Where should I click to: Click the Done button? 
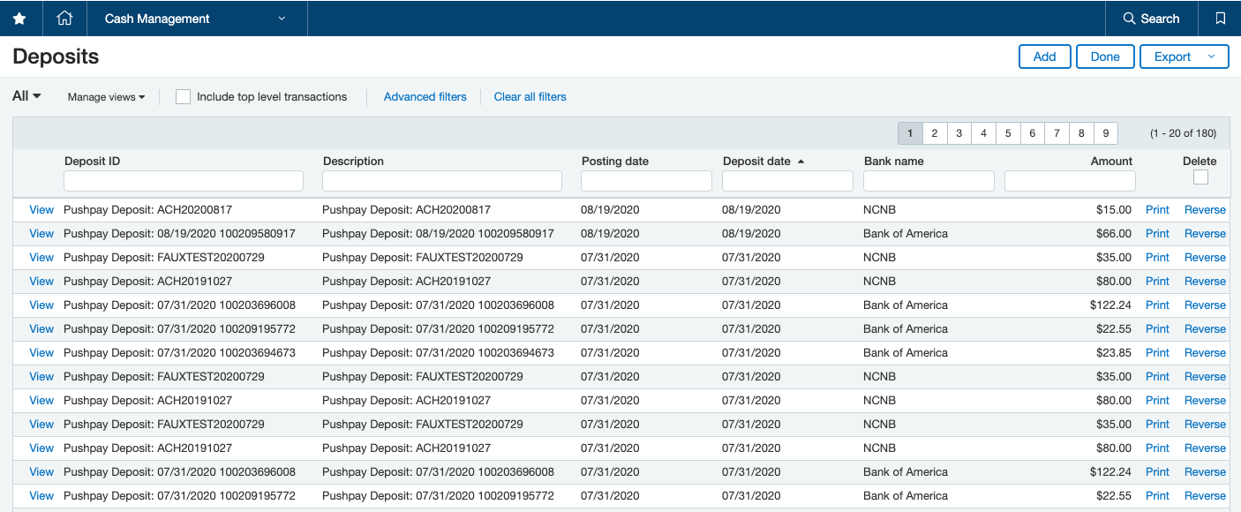click(x=1105, y=56)
